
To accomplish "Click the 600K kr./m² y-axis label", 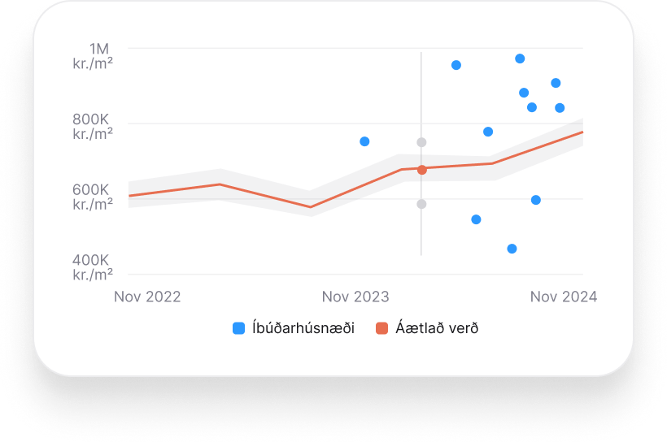I will point(93,197).
